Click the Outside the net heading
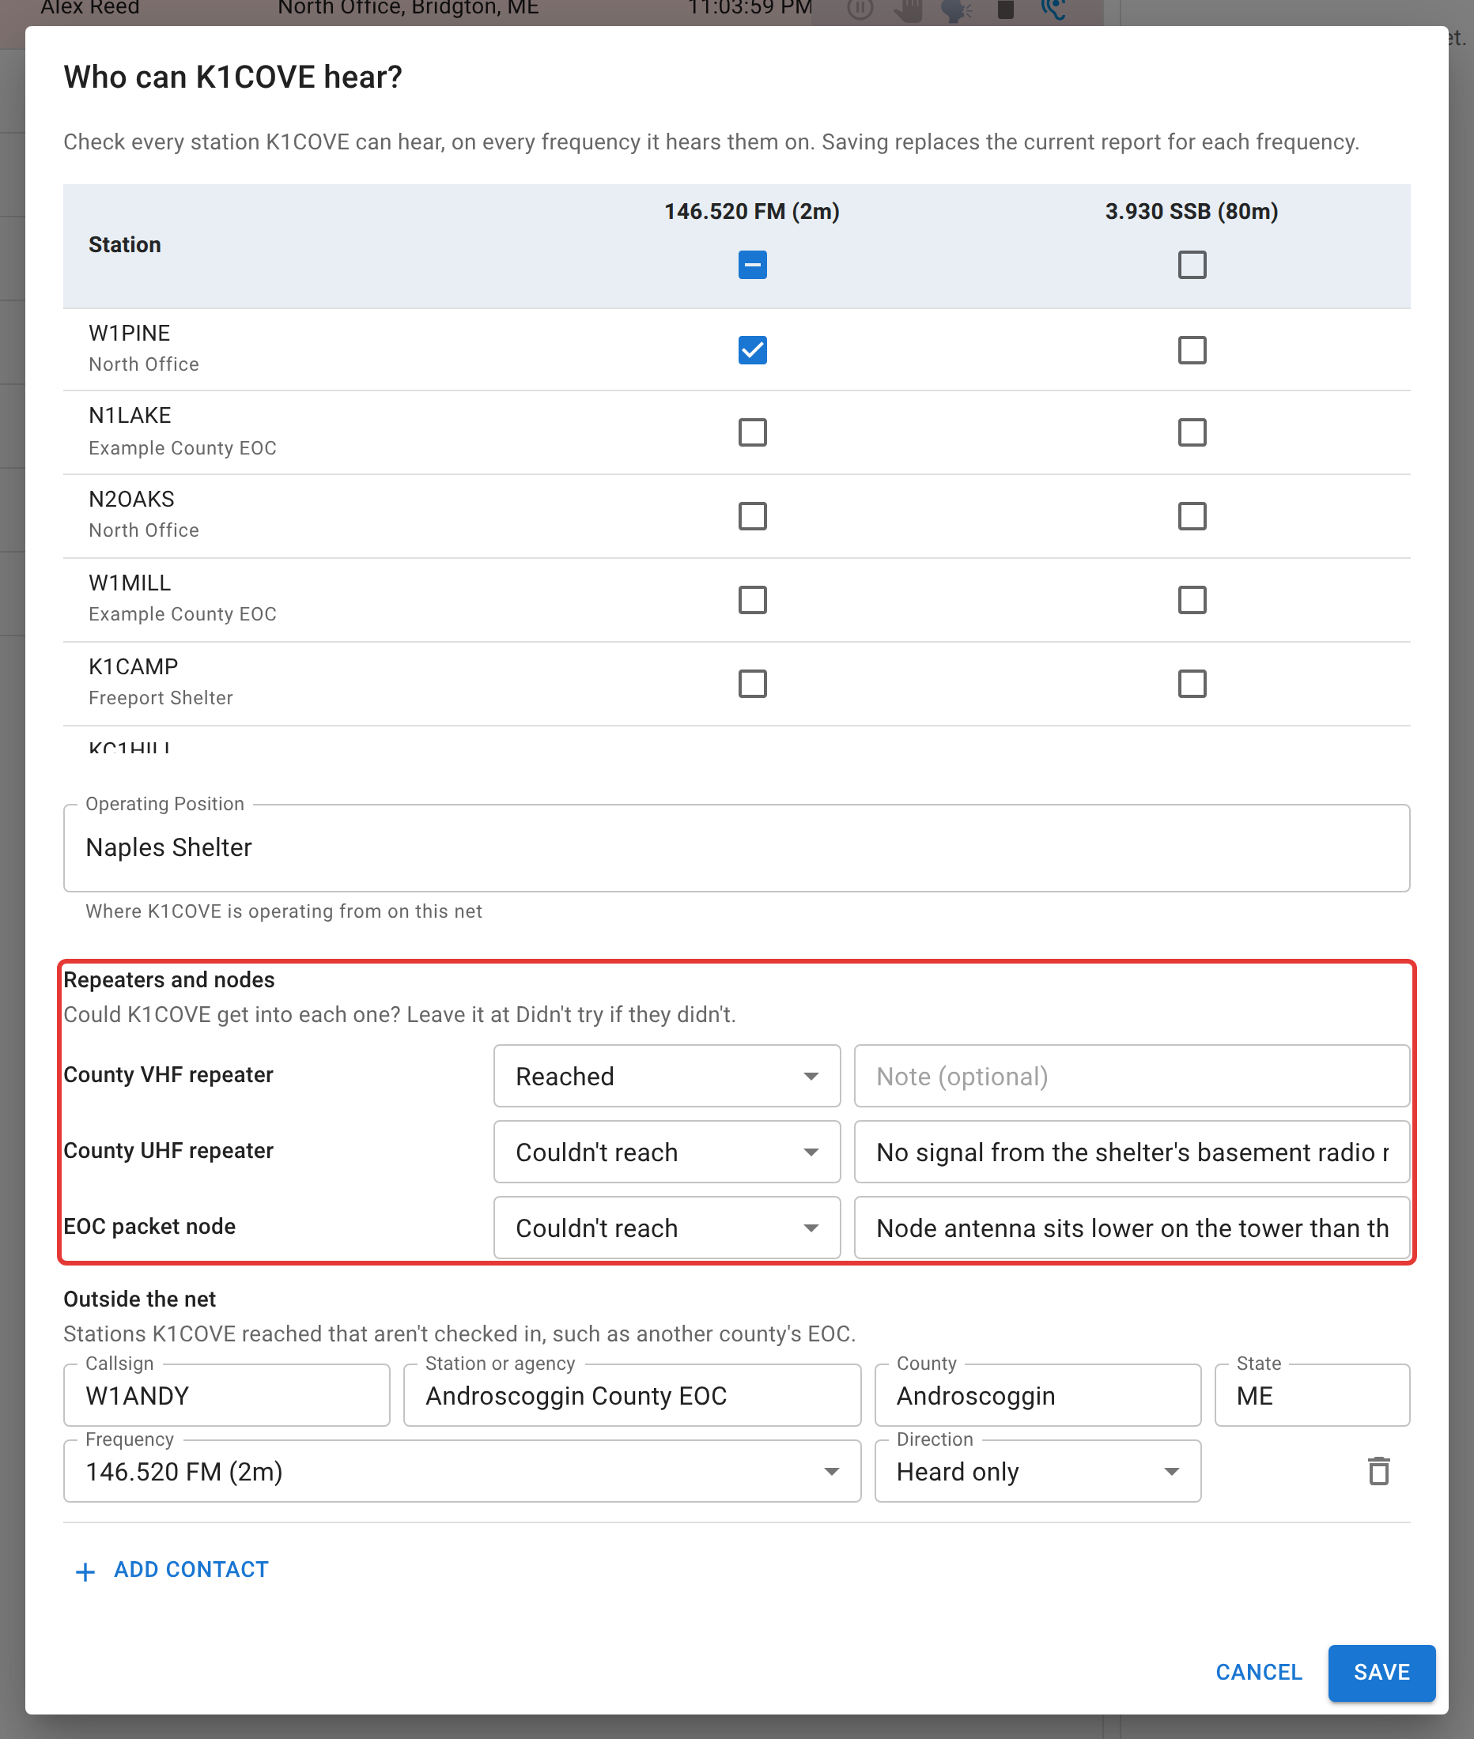Screen dimensions: 1474x1739 click(x=139, y=1299)
